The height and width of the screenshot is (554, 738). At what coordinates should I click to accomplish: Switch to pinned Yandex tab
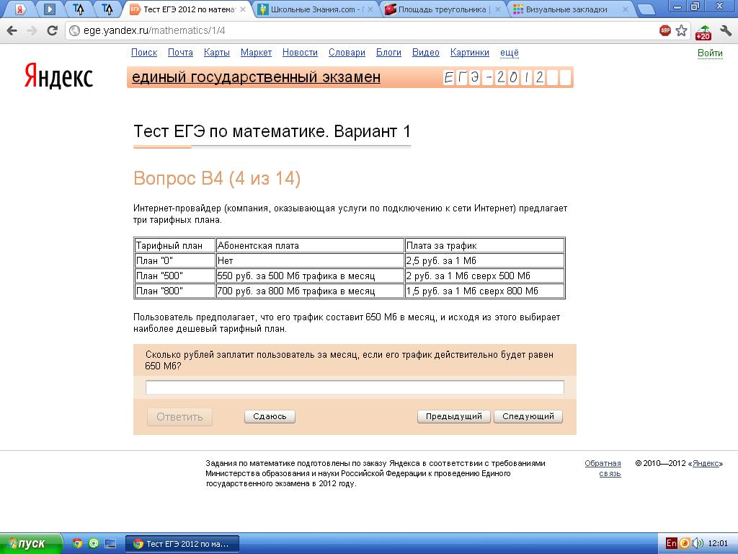click(20, 9)
